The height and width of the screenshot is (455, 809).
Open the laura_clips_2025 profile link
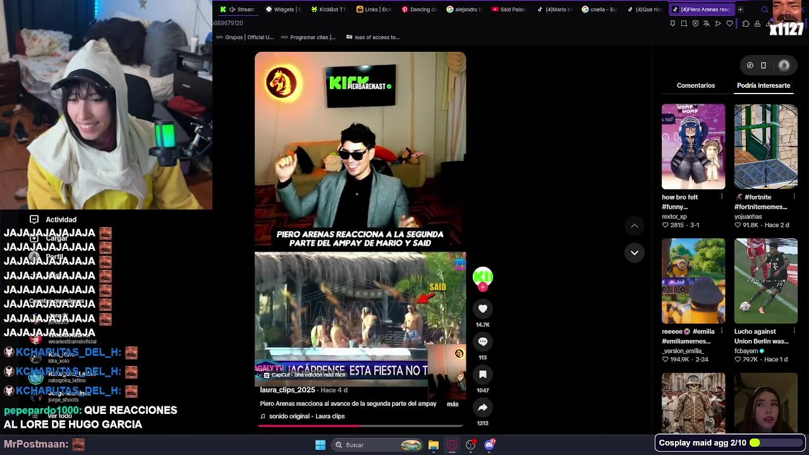click(288, 390)
